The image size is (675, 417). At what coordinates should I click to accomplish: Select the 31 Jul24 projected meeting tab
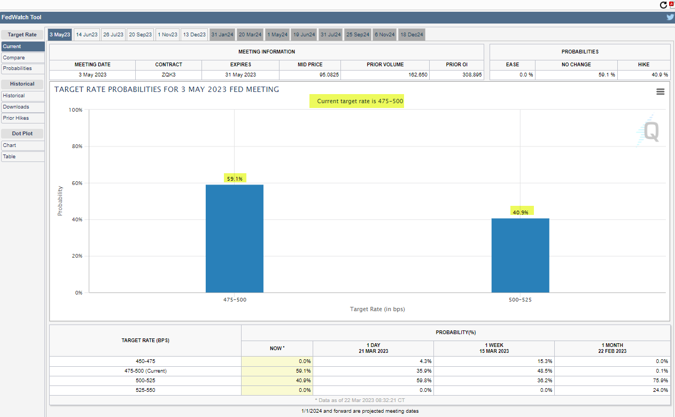pyautogui.click(x=331, y=35)
